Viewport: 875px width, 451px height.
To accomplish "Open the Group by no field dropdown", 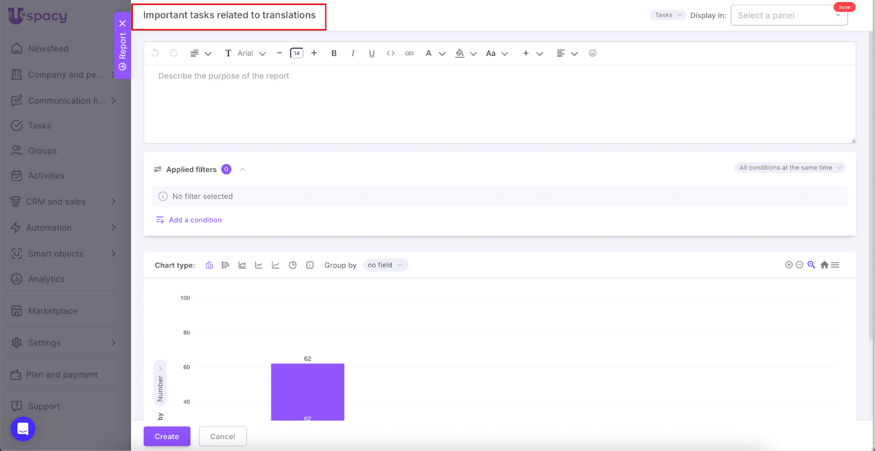I will click(385, 265).
